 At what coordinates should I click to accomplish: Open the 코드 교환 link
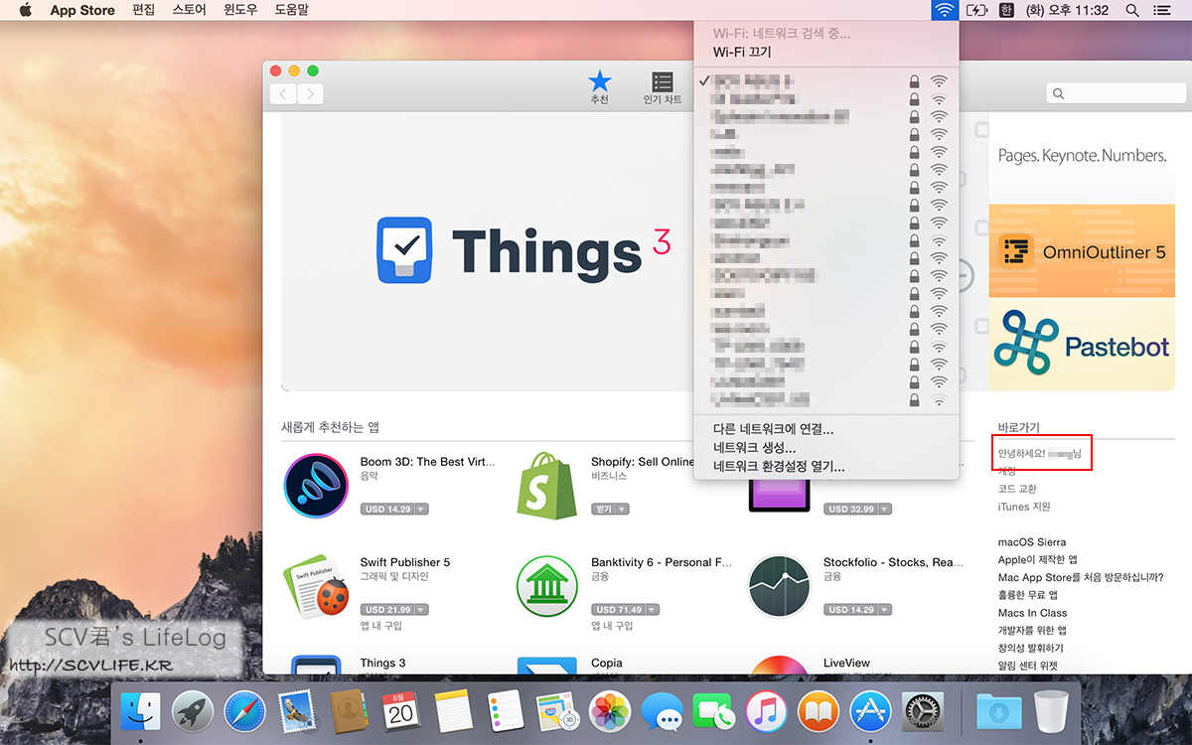pyautogui.click(x=1017, y=489)
